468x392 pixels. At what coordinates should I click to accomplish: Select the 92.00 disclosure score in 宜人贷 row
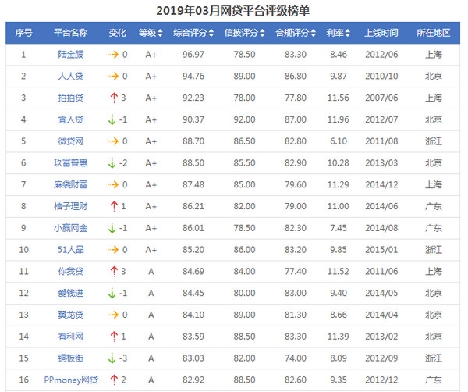[244, 119]
